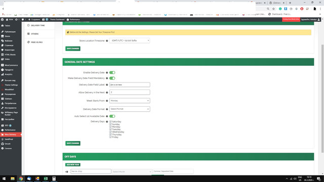This screenshot has height=182, width=324.
Task: Click Coming Soon Mode Active notice
Action: pyautogui.click(x=291, y=19)
